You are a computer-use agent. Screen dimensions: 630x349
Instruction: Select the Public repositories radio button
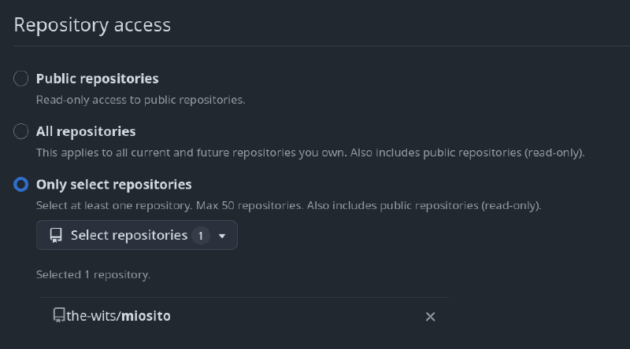tap(21, 79)
